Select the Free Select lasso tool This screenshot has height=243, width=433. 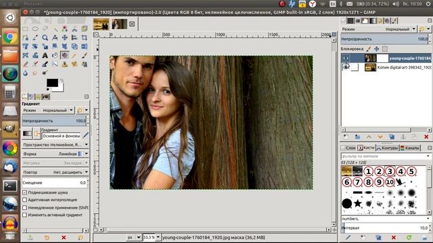click(45, 28)
